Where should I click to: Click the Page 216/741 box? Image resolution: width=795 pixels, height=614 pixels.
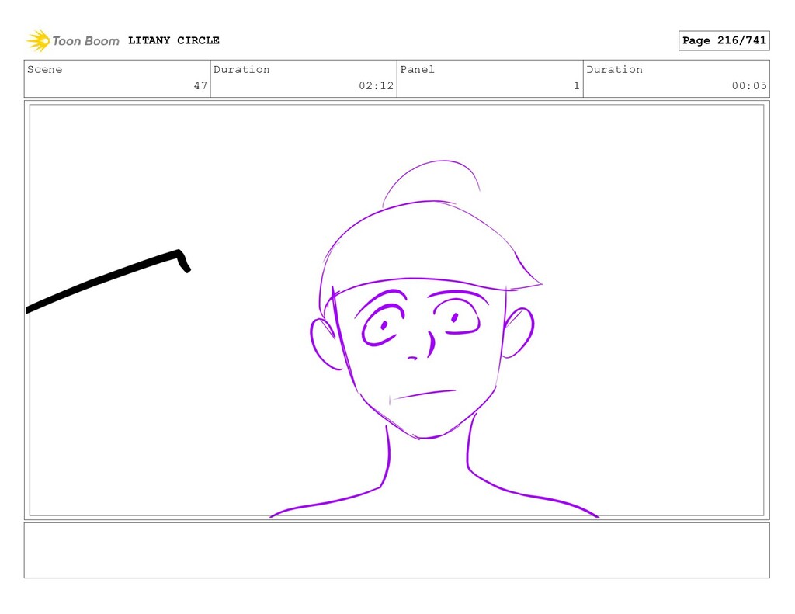[x=724, y=40]
